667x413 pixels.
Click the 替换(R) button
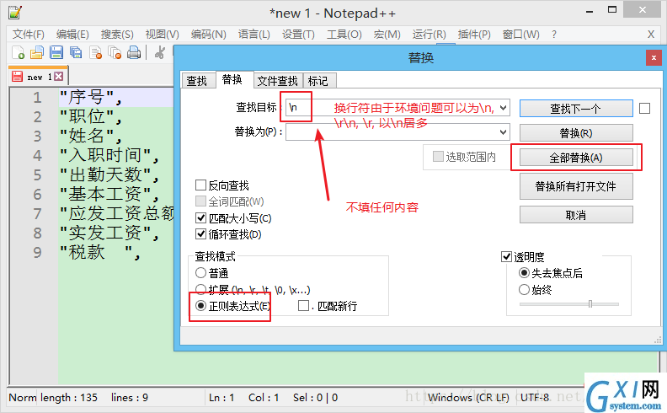[576, 133]
